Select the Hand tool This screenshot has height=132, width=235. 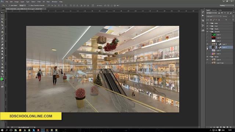2,71
